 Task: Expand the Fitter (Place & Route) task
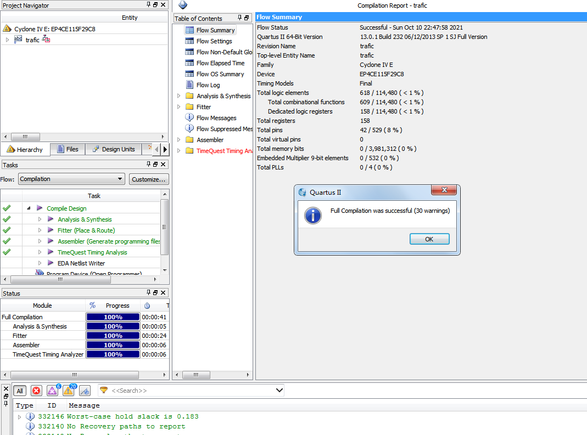click(40, 230)
